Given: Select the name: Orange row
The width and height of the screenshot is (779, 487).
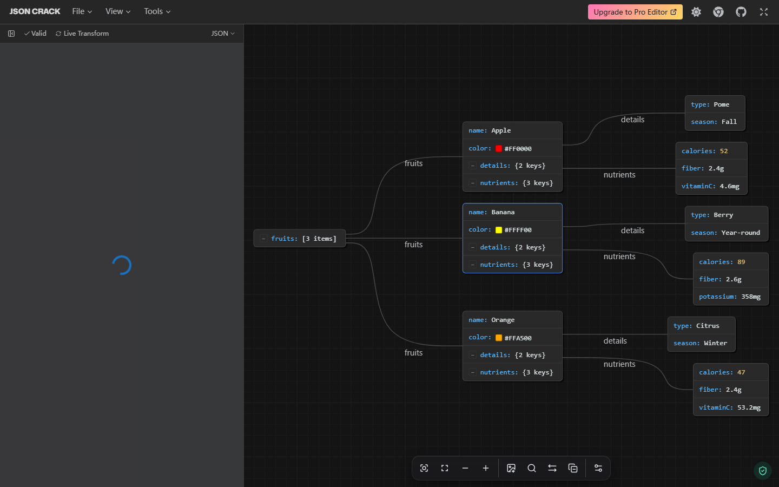Looking at the screenshot, I should [x=512, y=320].
